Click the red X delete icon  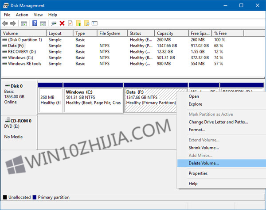[x=62, y=23]
